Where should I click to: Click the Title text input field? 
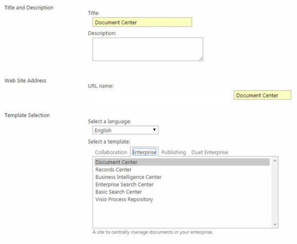pos(142,22)
